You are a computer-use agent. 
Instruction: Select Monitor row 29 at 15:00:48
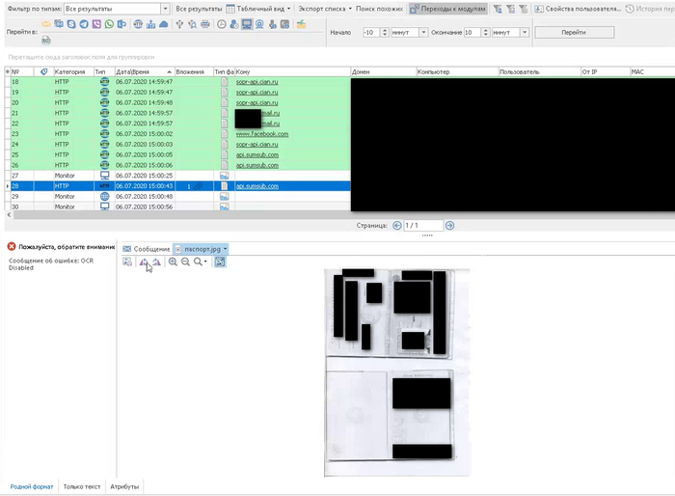(177, 197)
